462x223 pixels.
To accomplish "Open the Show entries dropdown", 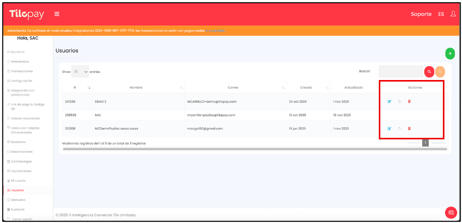I will click(x=80, y=72).
